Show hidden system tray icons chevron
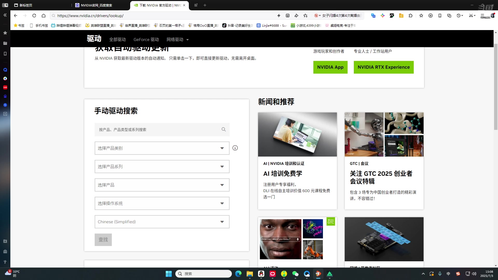 (423, 274)
